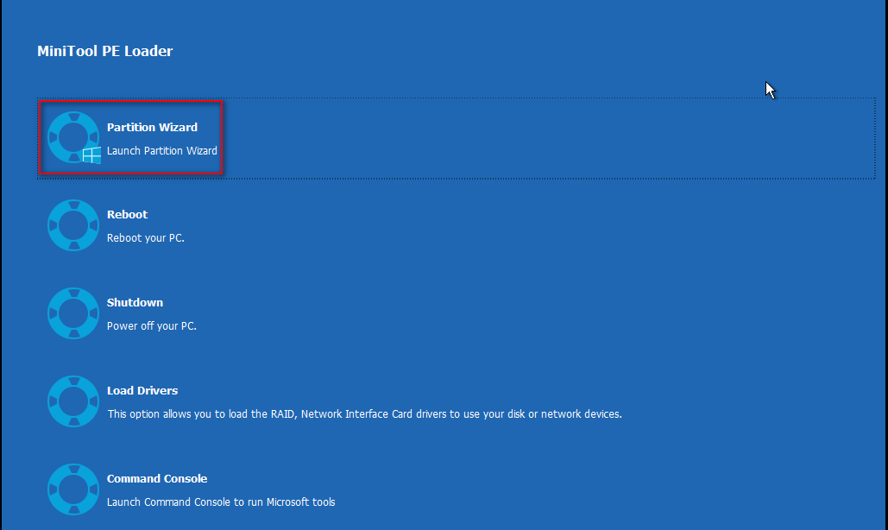This screenshot has width=888, height=530.
Task: Open the Partition Wizard title link
Action: coord(153,128)
